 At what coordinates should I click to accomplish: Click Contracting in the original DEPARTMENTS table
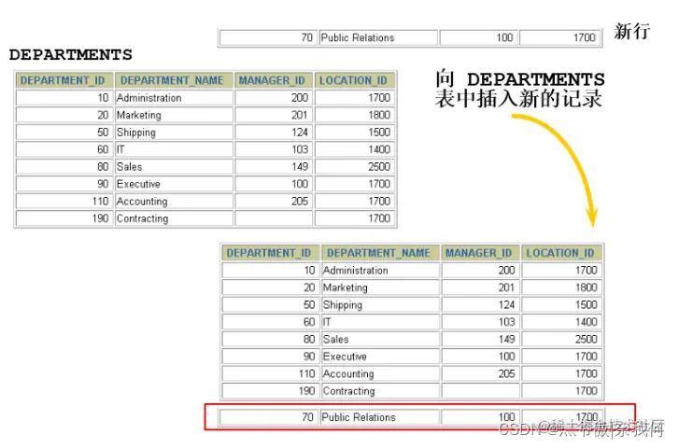(x=143, y=218)
